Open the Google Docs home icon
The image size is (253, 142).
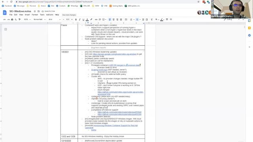point(5,13)
